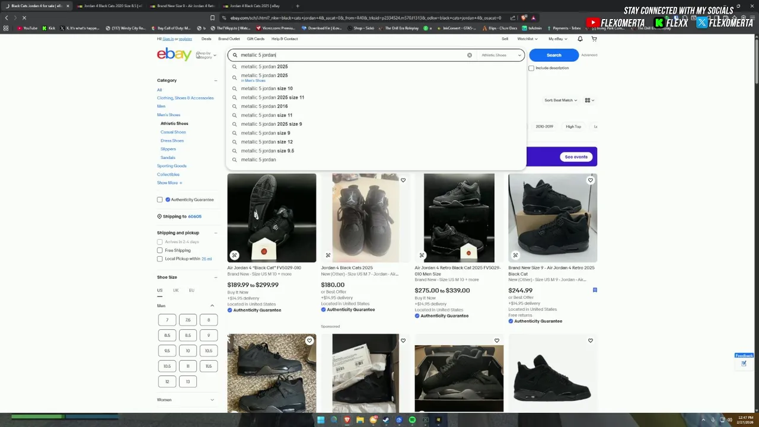Open Steam from the taskbar
This screenshot has width=759, height=427.
[x=386, y=420]
